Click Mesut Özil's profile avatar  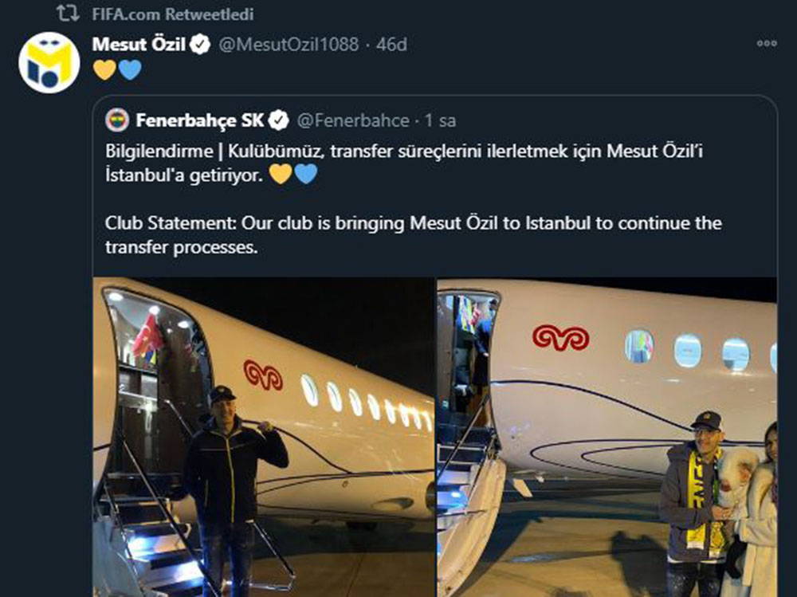click(x=49, y=63)
